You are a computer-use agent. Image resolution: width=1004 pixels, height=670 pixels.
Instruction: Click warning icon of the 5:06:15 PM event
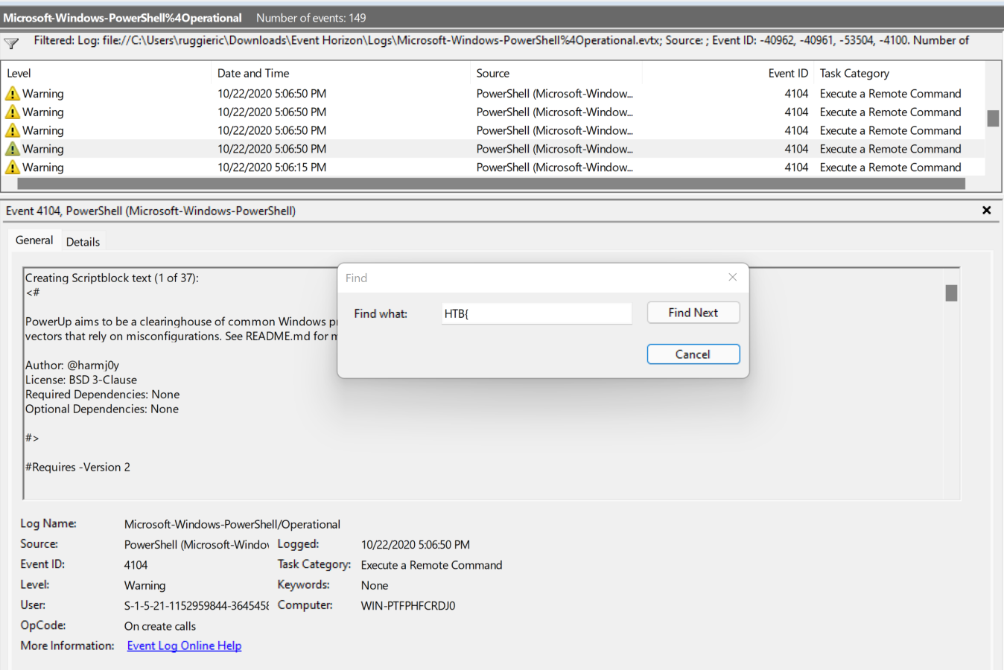tap(13, 167)
